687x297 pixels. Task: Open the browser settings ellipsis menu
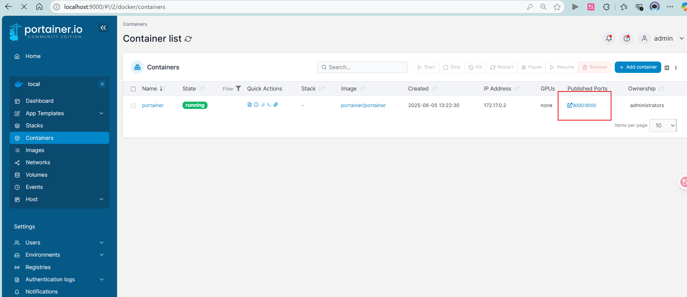[x=670, y=7]
